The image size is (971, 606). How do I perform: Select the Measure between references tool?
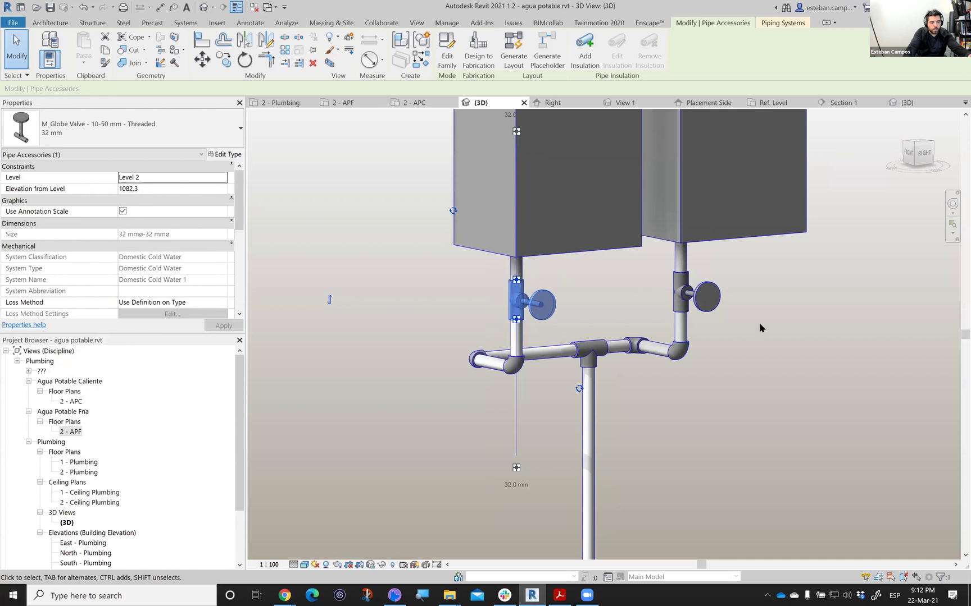pos(369,59)
